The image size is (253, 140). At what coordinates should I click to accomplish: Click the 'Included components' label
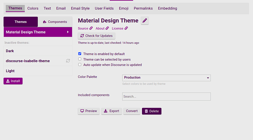[x=93, y=95]
